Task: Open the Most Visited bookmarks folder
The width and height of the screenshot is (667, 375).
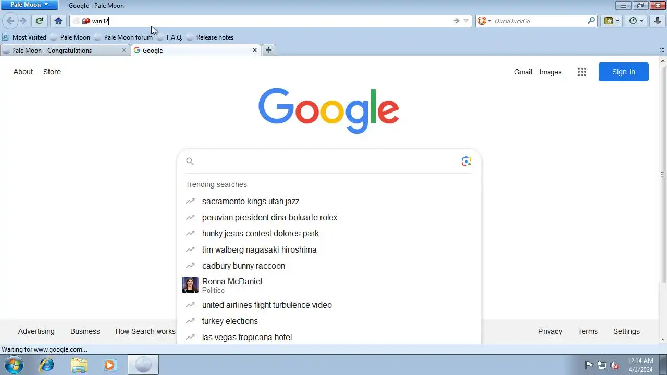Action: tap(24, 37)
